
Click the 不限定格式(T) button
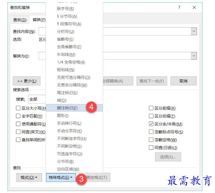point(94,177)
